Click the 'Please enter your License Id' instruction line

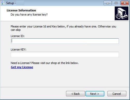[63, 26]
